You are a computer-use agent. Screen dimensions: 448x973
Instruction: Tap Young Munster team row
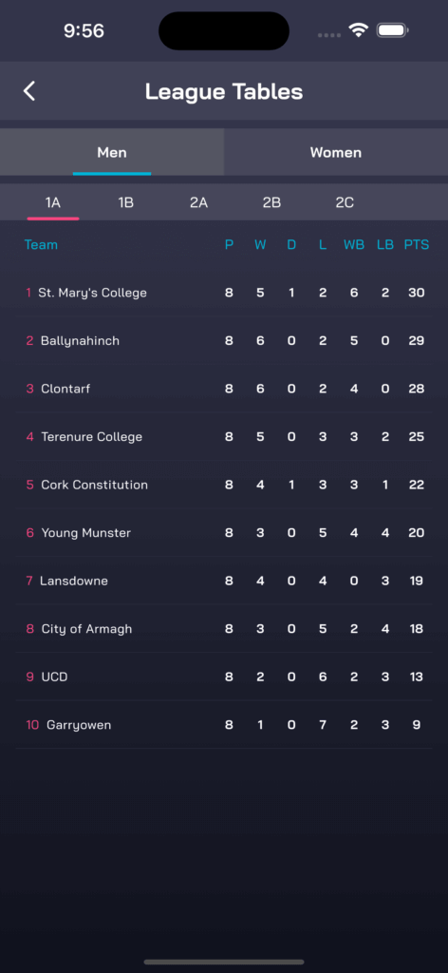[x=224, y=532]
